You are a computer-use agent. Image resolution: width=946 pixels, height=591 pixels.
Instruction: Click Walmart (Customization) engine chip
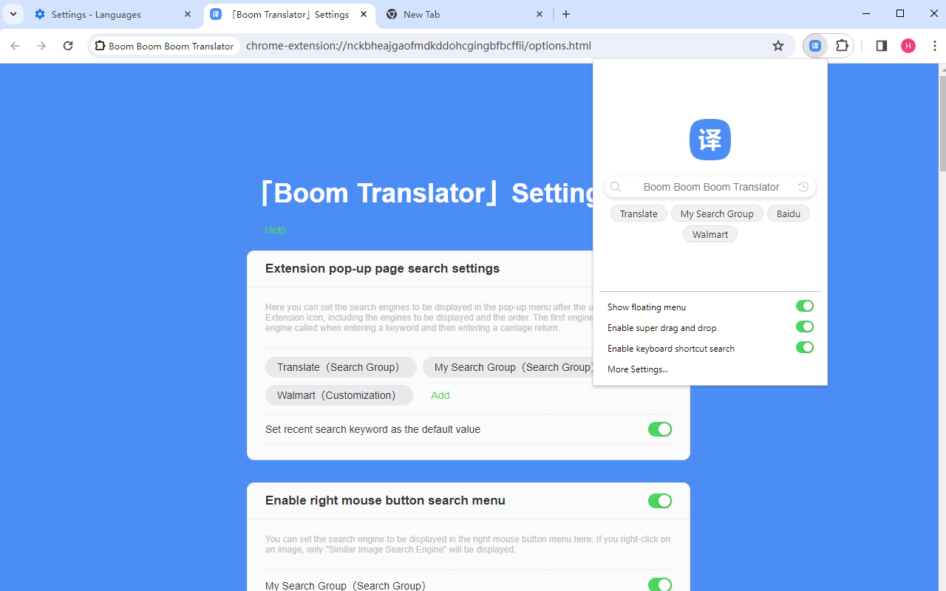(339, 395)
